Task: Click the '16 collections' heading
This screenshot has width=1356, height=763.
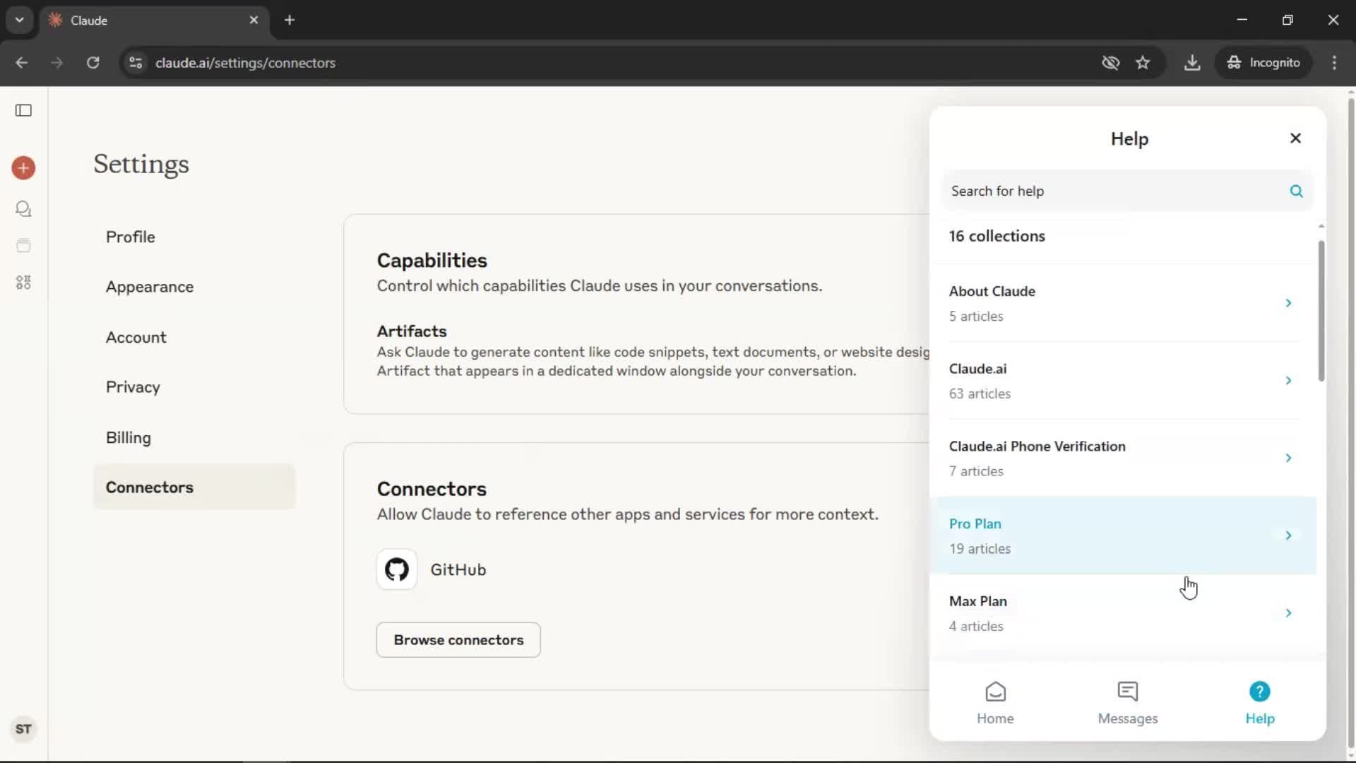Action: 997,236
